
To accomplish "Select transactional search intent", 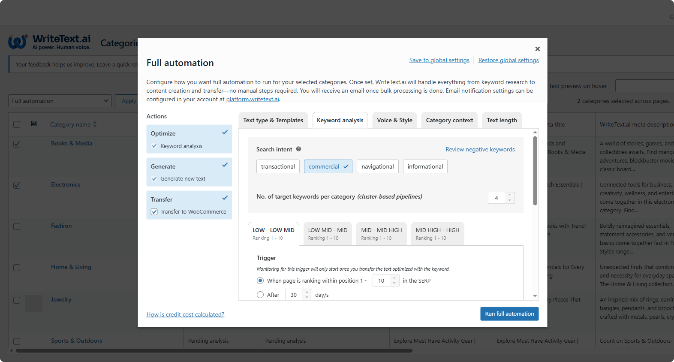I will [x=278, y=166].
